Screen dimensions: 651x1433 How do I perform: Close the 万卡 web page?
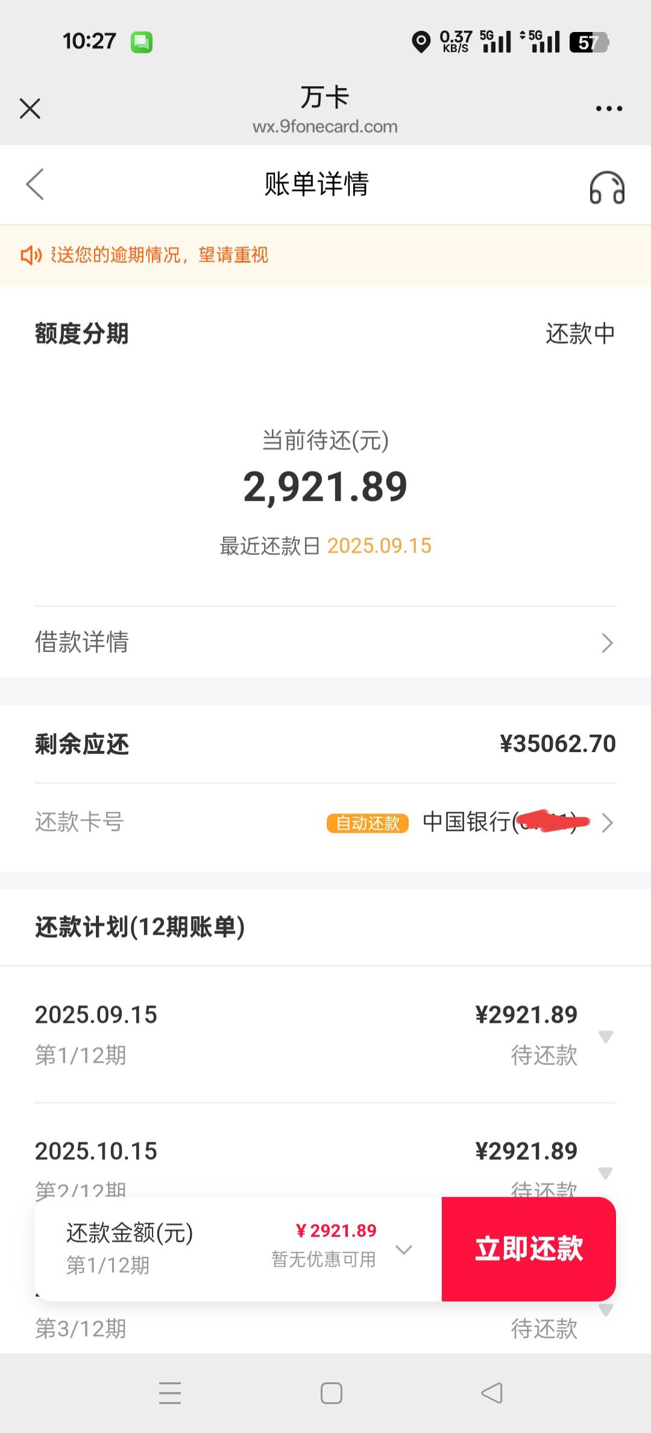(x=30, y=109)
